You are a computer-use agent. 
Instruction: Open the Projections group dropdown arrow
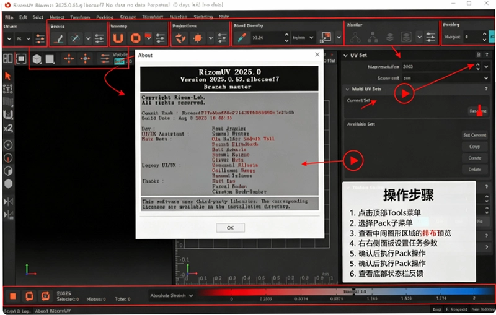point(211,38)
